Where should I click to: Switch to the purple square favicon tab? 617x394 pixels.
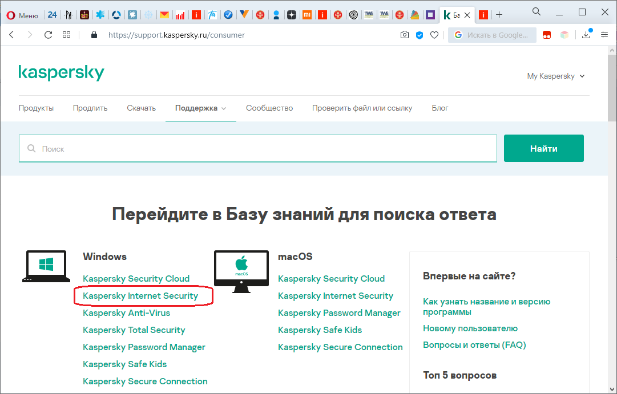click(430, 15)
